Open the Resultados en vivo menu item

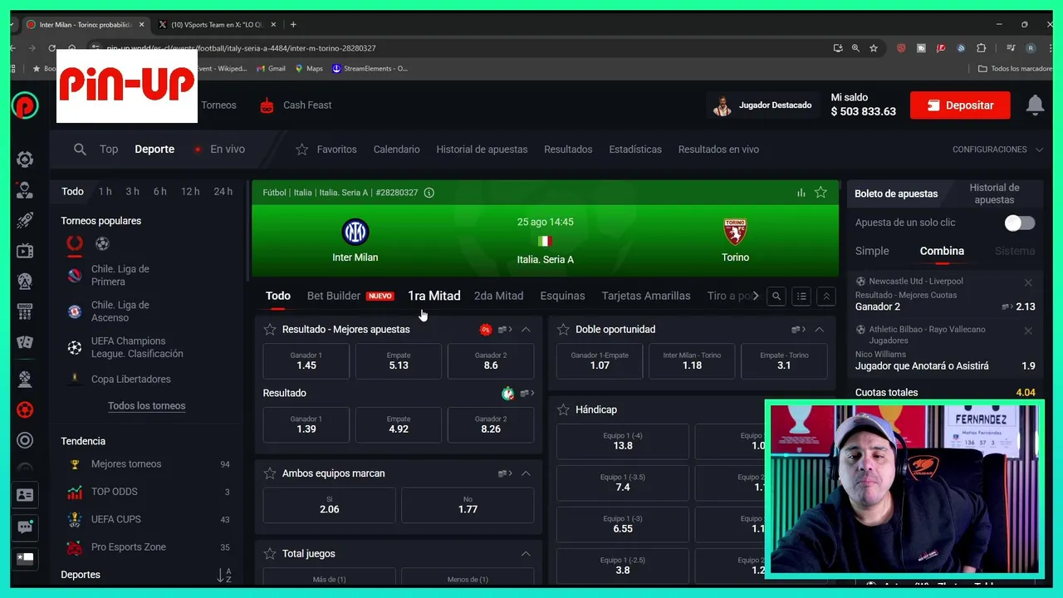[x=718, y=149]
